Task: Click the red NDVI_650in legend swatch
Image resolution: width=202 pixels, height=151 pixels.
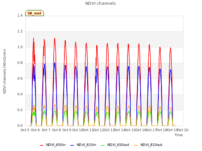Action: click(x=41, y=145)
